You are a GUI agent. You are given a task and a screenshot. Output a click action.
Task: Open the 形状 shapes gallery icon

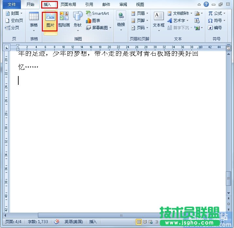(77, 16)
